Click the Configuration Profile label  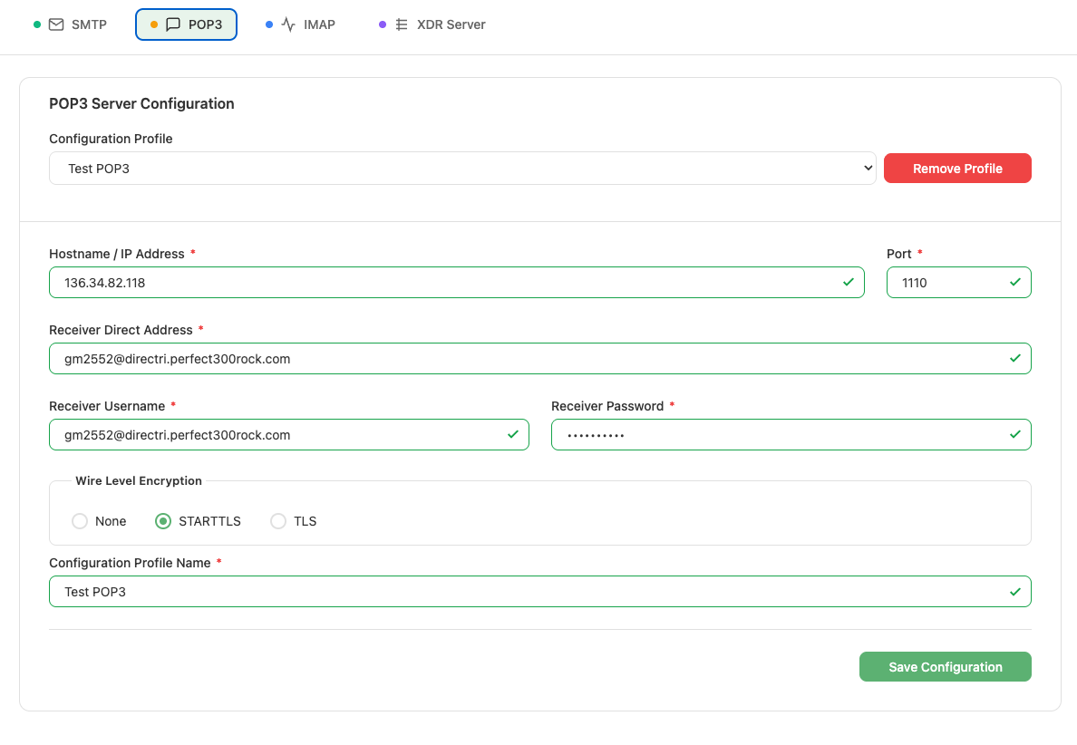pos(111,139)
